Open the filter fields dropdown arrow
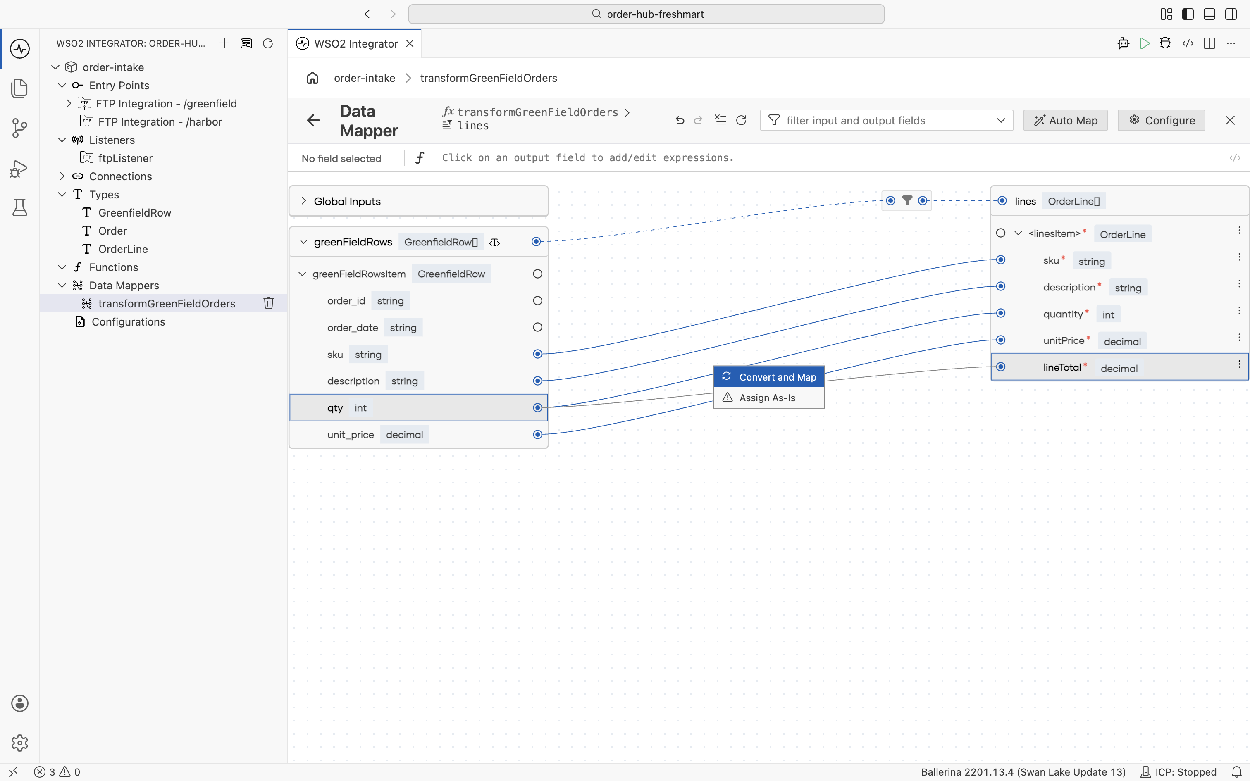This screenshot has width=1250, height=781. (1000, 120)
